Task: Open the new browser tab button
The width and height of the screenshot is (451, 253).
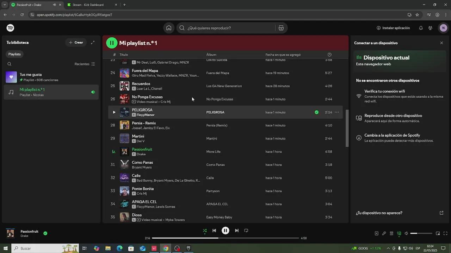Action: tap(124, 5)
